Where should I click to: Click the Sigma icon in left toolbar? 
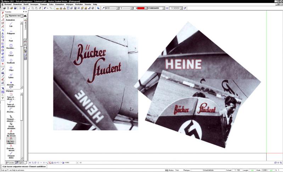3,95
